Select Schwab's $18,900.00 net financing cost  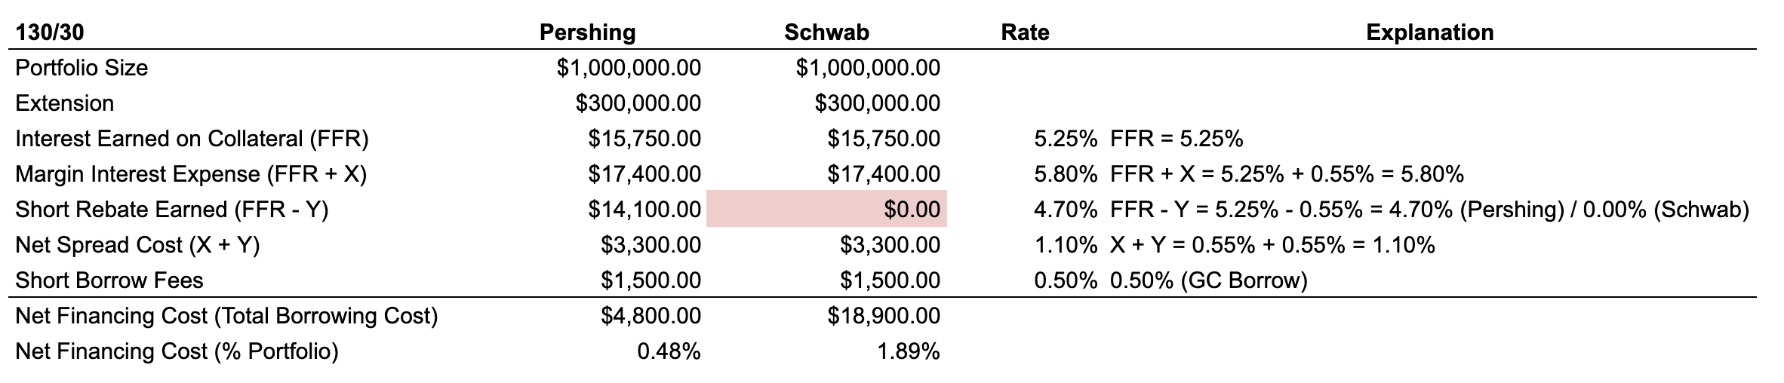point(883,316)
